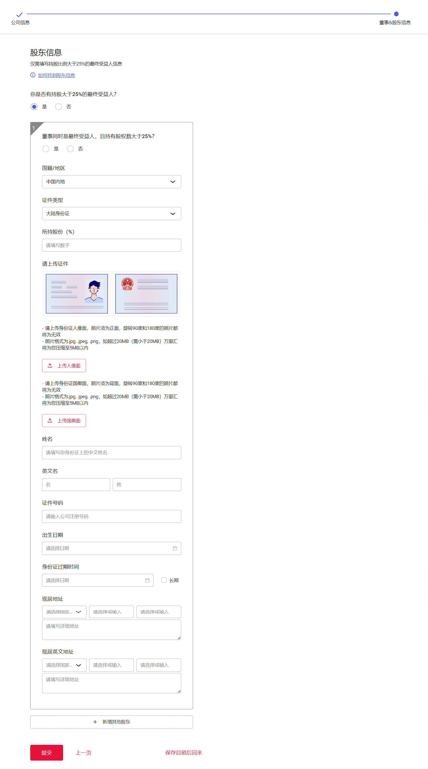
Task: Click the calendar icon in 出生日期 field
Action: 175,548
